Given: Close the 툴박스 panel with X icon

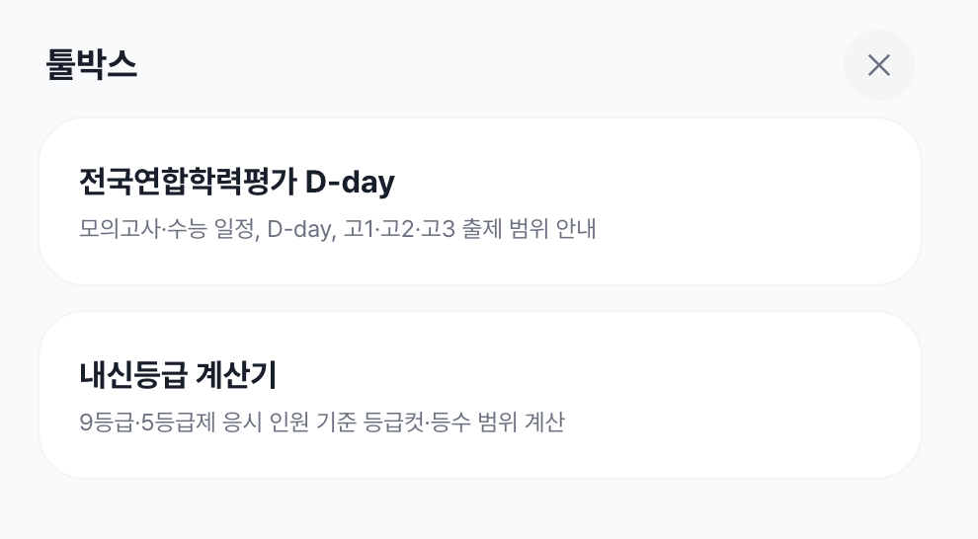Looking at the screenshot, I should [x=879, y=65].
